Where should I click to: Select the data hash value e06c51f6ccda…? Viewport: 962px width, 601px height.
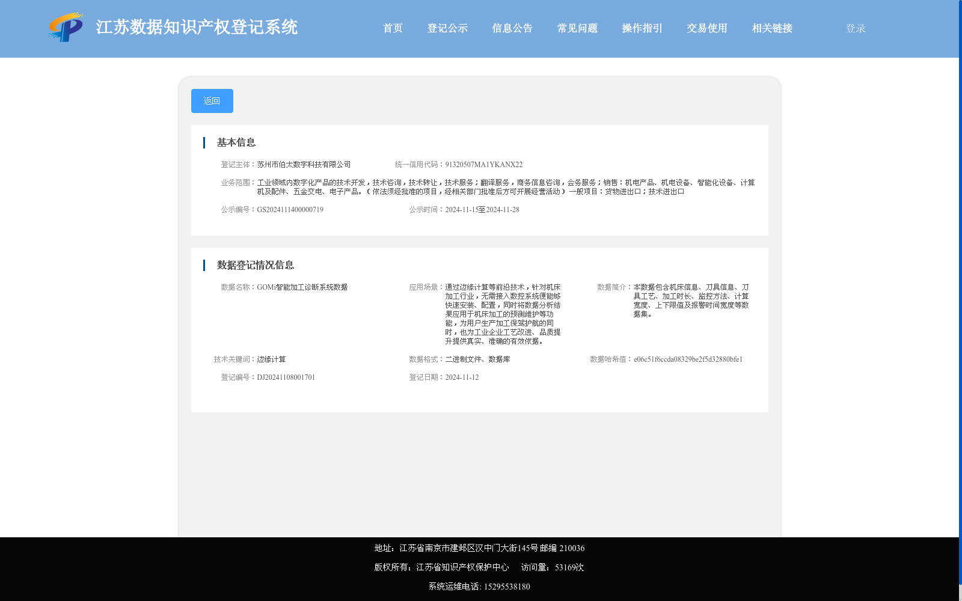[688, 359]
